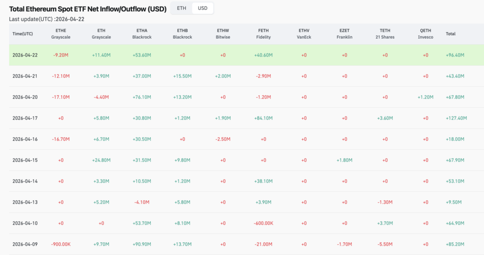
Task: Click the +90.90M ETHA value on 2026-04-09
Action: tap(142, 244)
